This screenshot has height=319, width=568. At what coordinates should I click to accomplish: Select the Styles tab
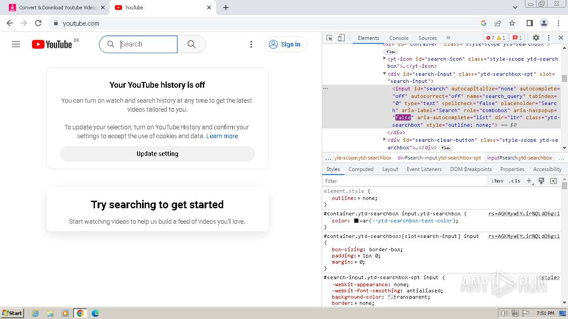[x=333, y=169]
